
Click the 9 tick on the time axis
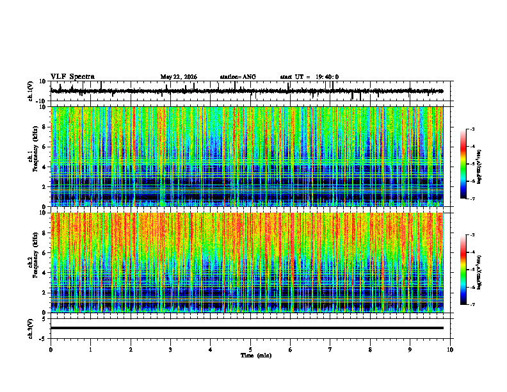pyautogui.click(x=410, y=350)
